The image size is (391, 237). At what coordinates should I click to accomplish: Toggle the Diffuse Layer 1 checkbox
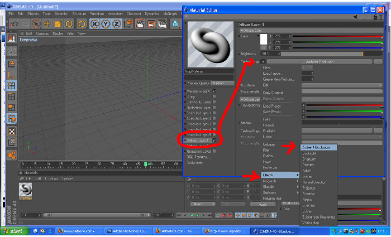pyautogui.click(x=214, y=141)
